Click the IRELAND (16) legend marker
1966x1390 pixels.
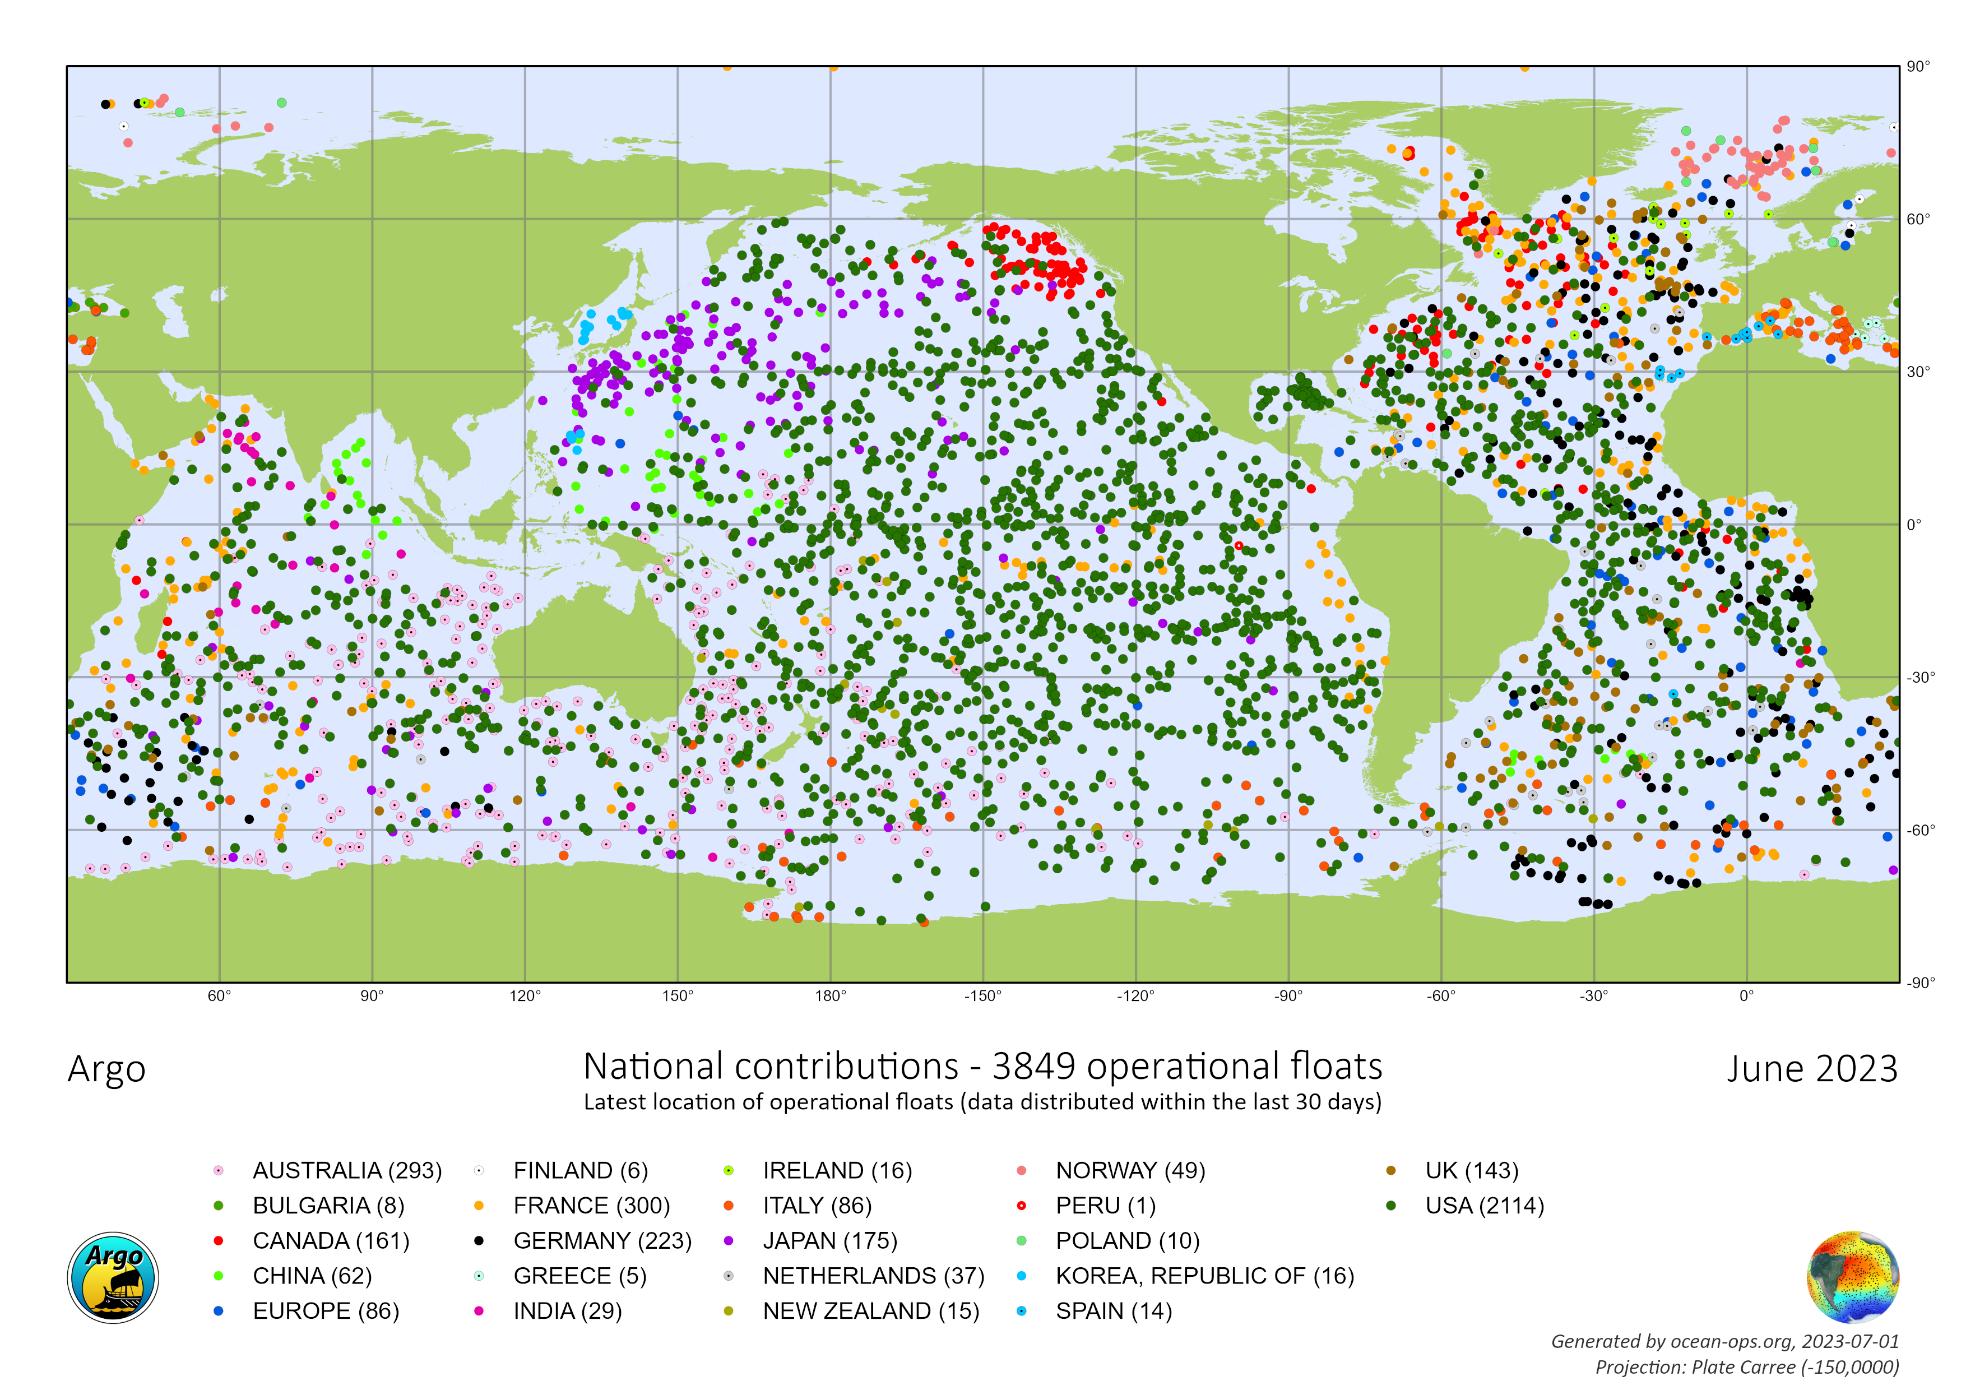729,1170
